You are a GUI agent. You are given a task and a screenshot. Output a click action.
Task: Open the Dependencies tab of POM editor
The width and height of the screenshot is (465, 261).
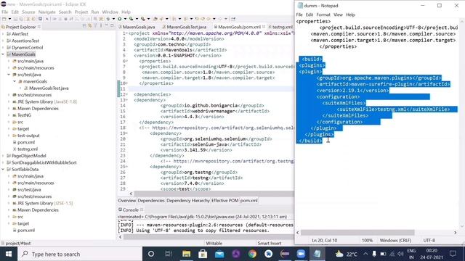(151, 200)
